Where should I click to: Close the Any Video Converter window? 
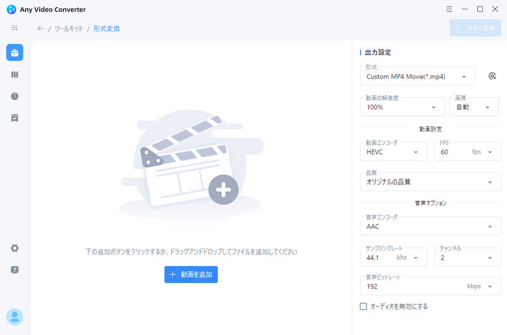tap(495, 9)
